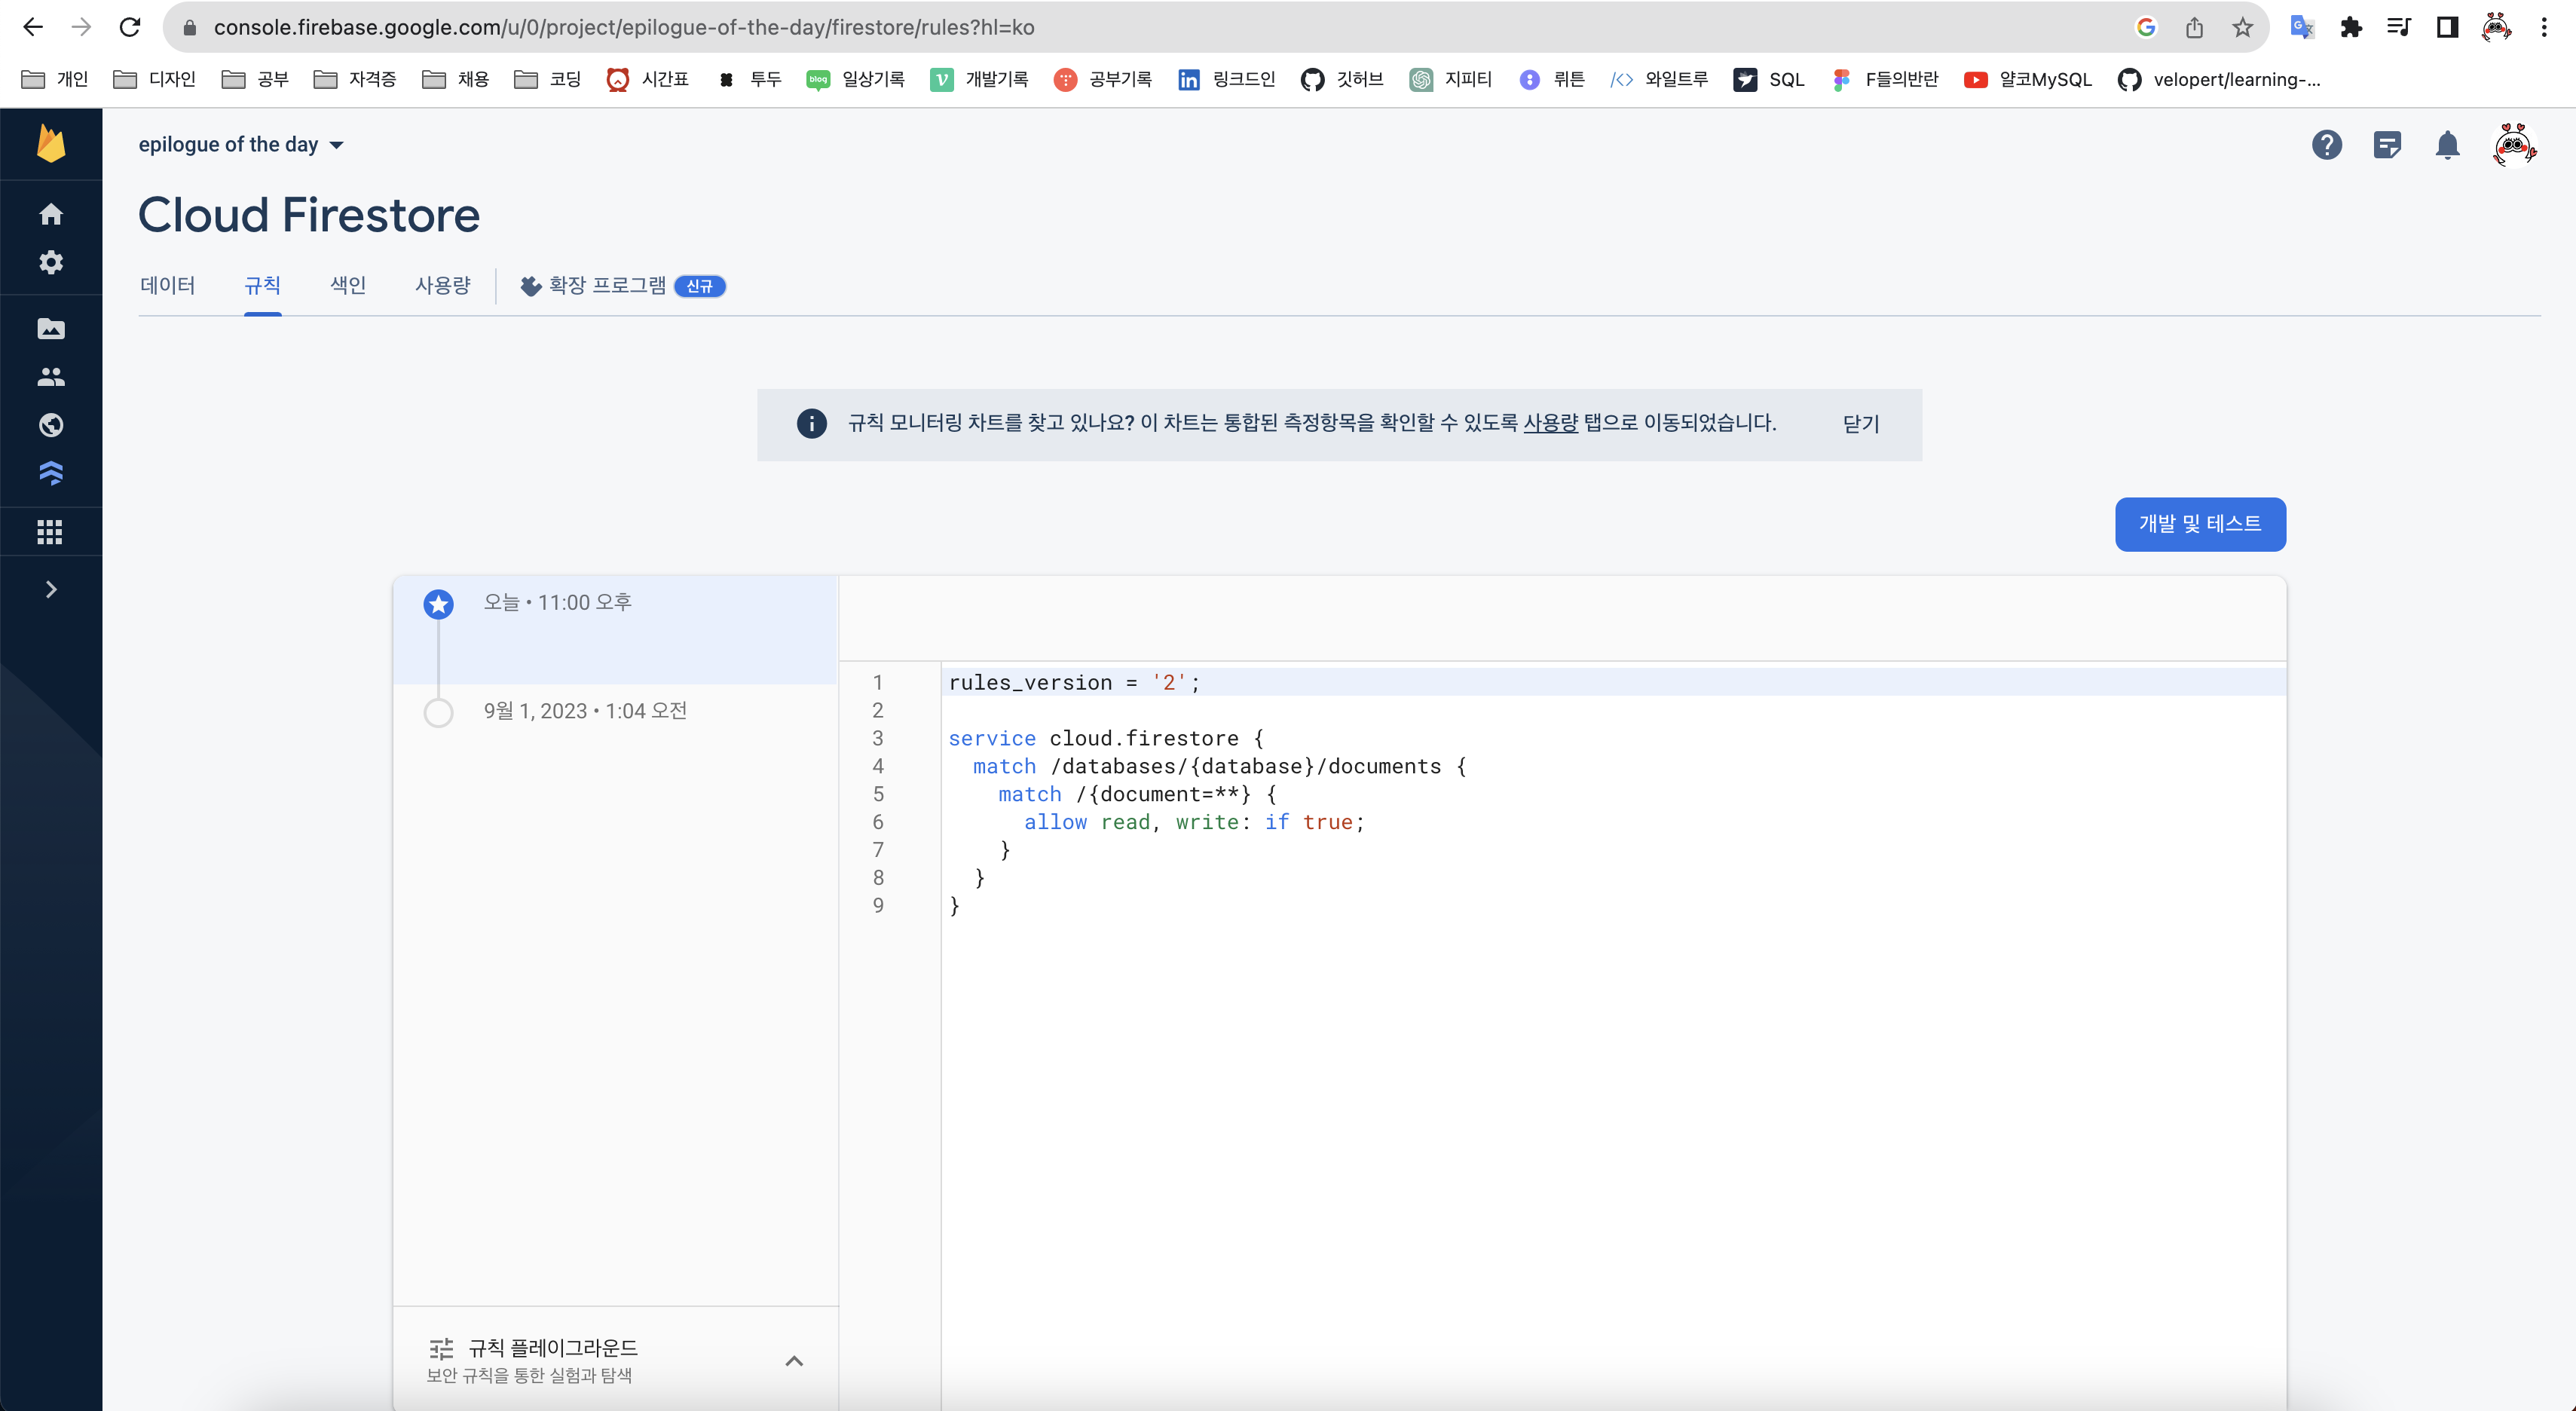Open the 자격증 bookmark folder
The height and width of the screenshot is (1411, 2576).
tap(355, 80)
